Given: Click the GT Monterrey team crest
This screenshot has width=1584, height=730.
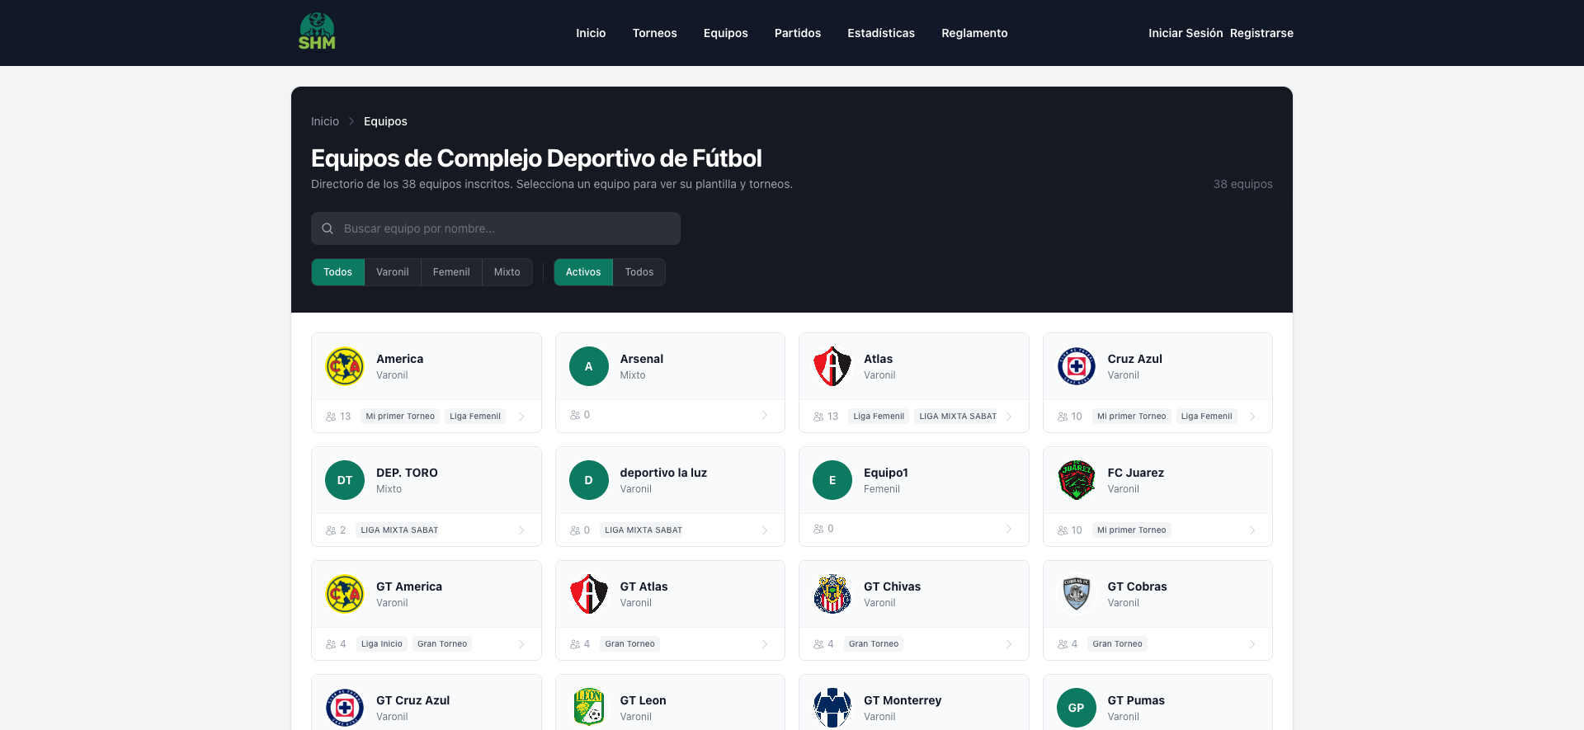Looking at the screenshot, I should click(x=832, y=708).
